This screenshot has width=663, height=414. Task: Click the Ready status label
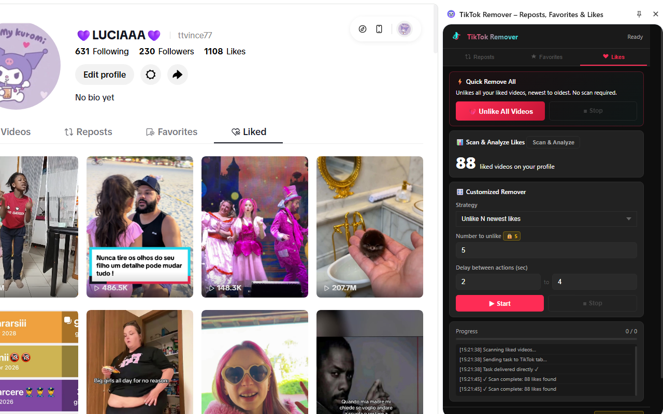635,37
